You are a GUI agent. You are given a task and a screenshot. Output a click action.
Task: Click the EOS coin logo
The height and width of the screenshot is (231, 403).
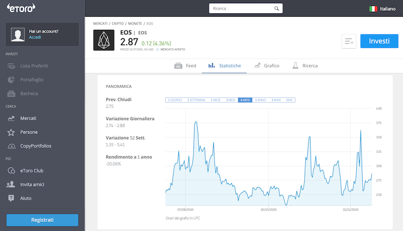point(104,40)
